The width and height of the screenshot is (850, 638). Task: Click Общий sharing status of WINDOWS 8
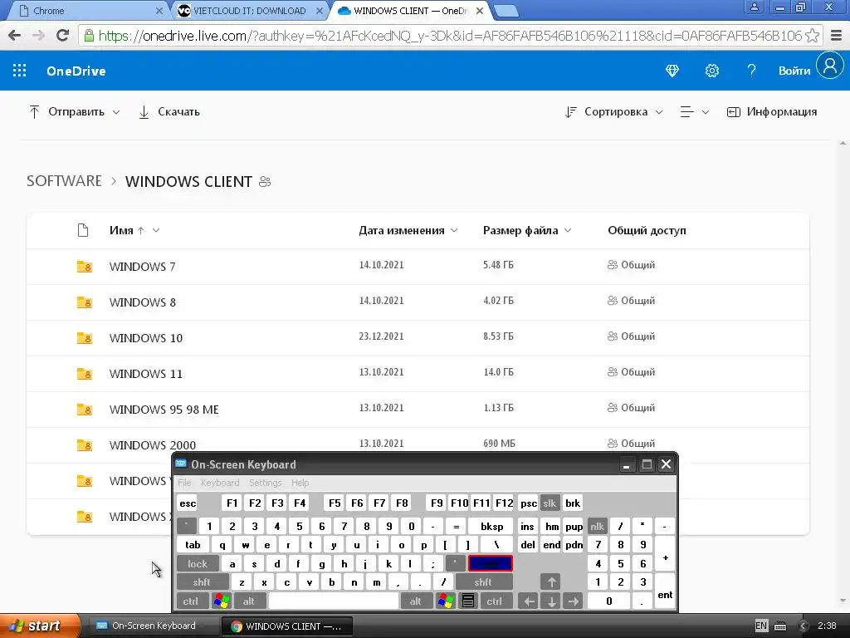click(631, 301)
